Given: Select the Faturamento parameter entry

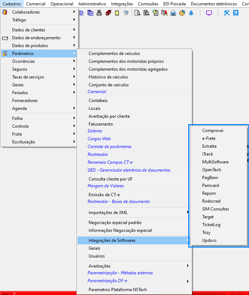Looking at the screenshot, I should 134,124.
